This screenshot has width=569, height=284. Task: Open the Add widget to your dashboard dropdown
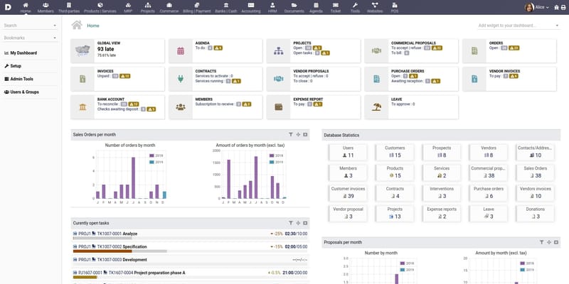[519, 26]
